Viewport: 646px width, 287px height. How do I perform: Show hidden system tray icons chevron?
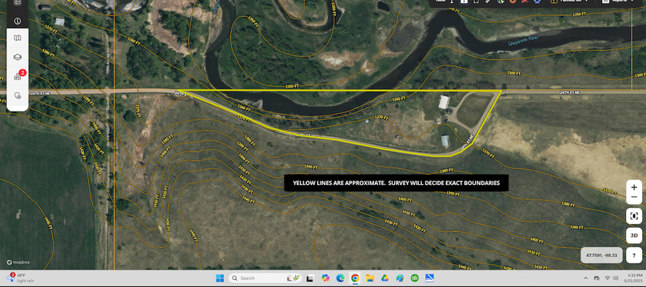586,278
